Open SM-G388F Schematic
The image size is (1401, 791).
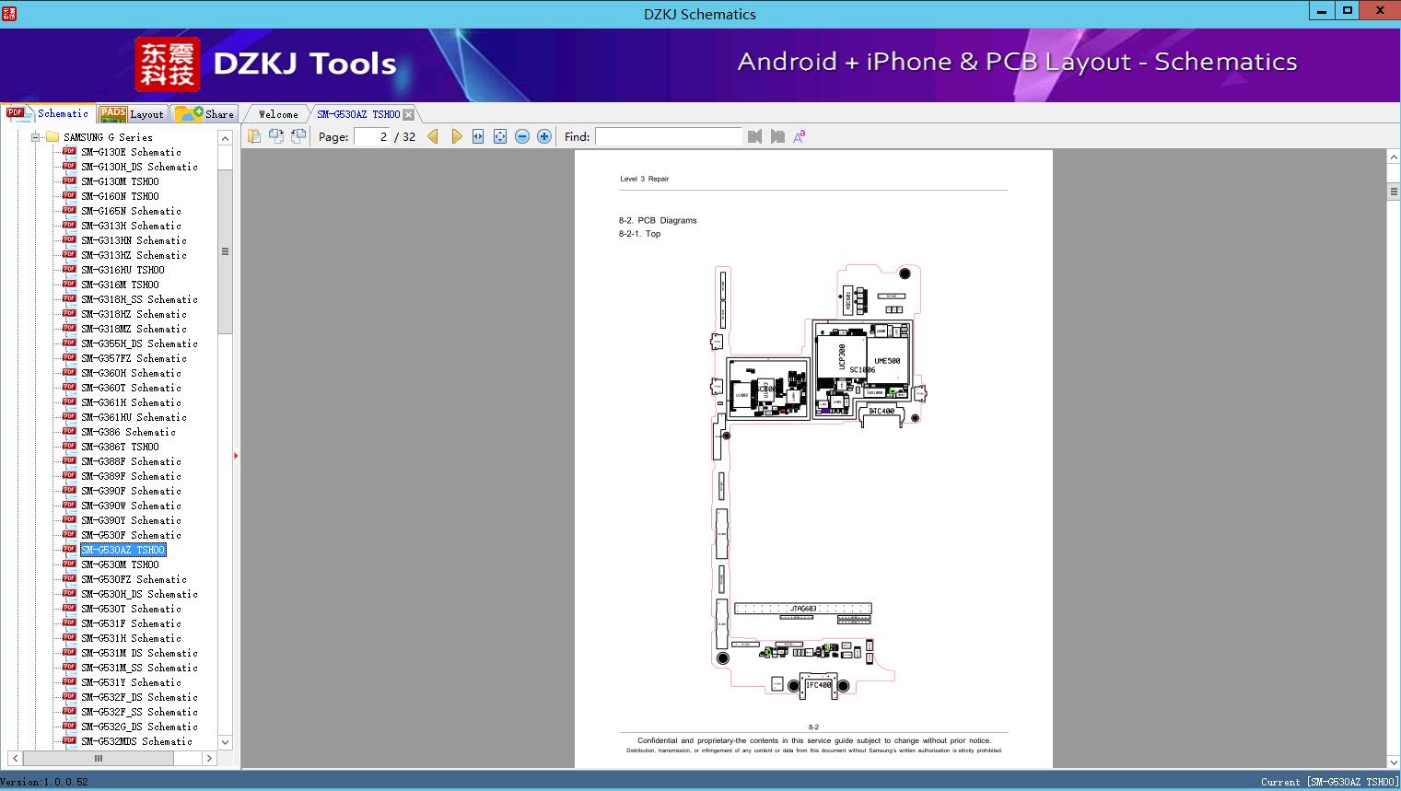131,461
